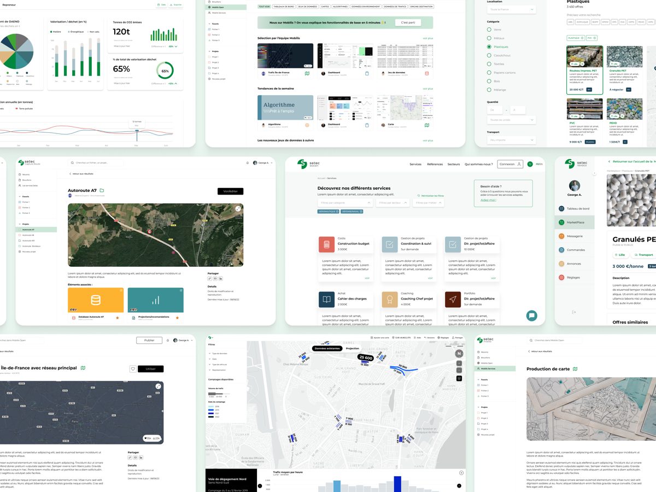
Task: Click the Utiliser button
Action: coord(150,369)
